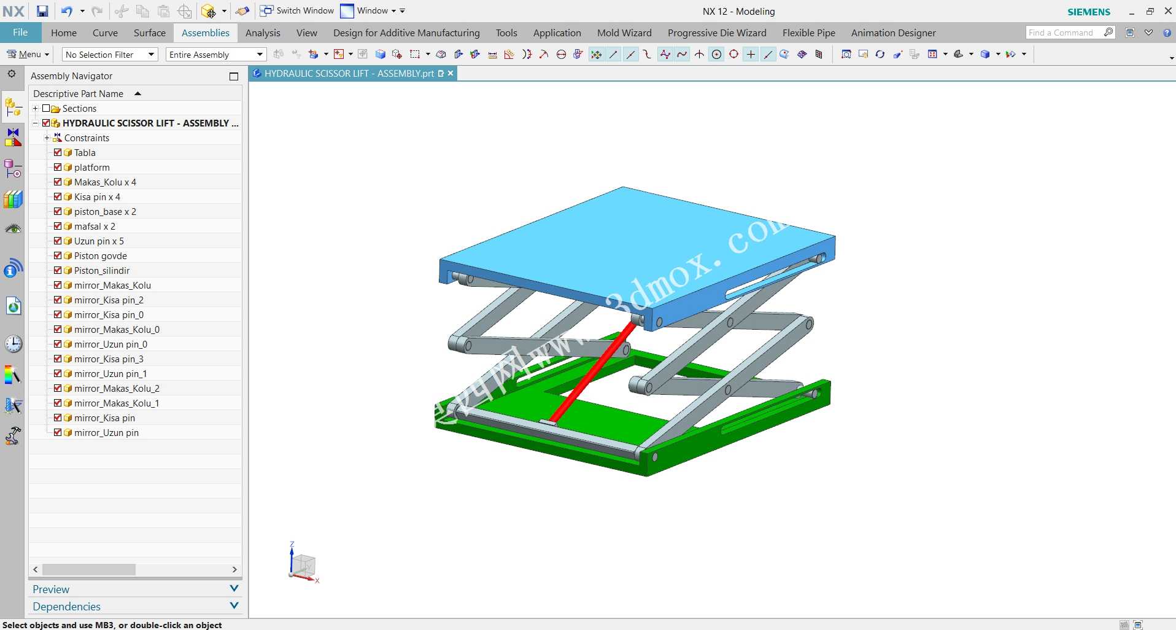Hide Piston_silindir via its checkbox
The image size is (1176, 630).
[x=58, y=270]
